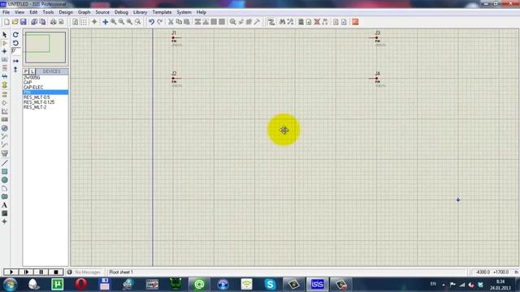Viewport: 520px width, 292px height.
Task: Click the P pick devices button
Action: pos(26,71)
